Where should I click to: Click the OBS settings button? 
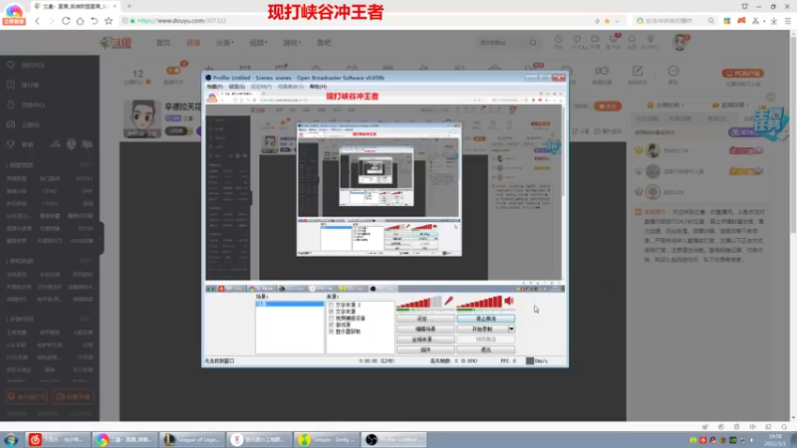[425, 319]
